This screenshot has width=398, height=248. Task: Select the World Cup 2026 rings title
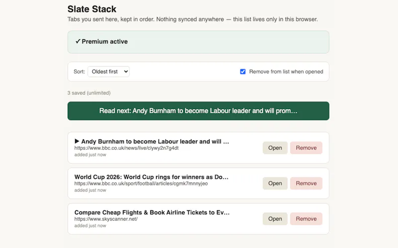pos(151,177)
